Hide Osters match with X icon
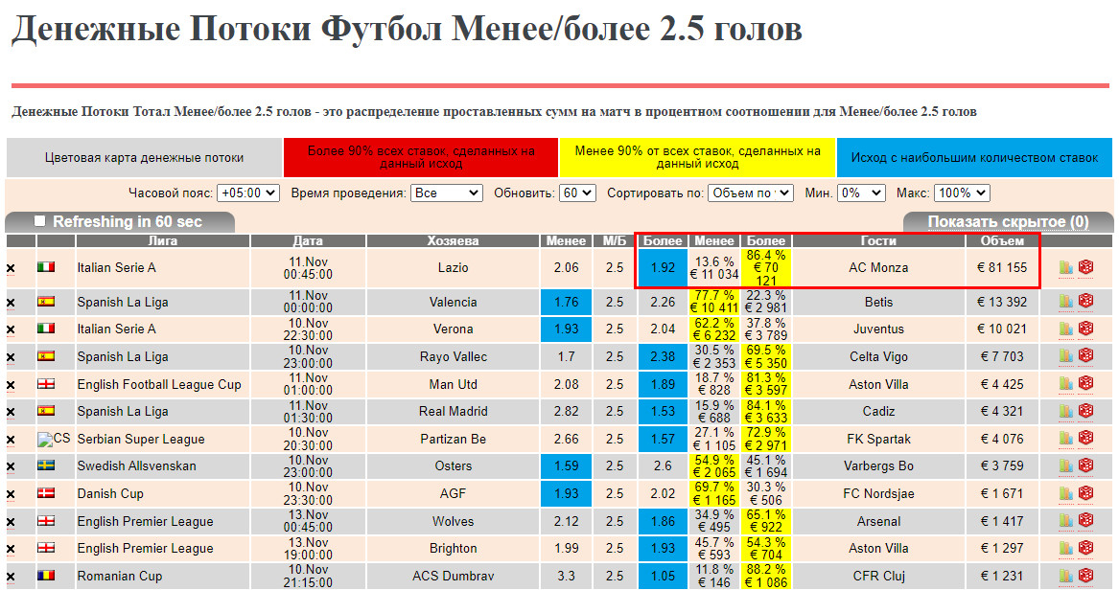1119x590 pixels. click(x=11, y=466)
